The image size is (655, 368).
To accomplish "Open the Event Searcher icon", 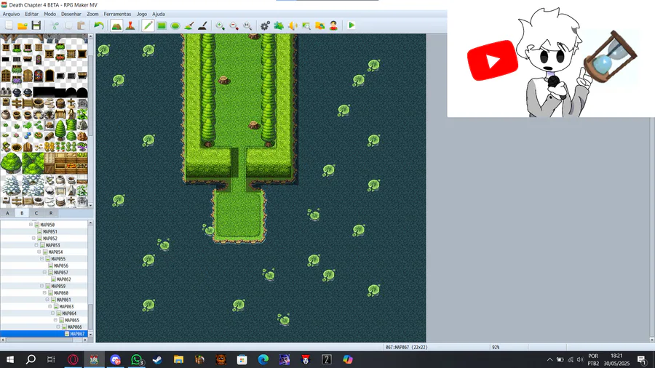I will [x=306, y=25].
